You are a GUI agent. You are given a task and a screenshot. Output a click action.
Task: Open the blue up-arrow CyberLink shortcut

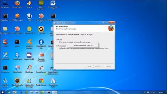(x=41, y=44)
